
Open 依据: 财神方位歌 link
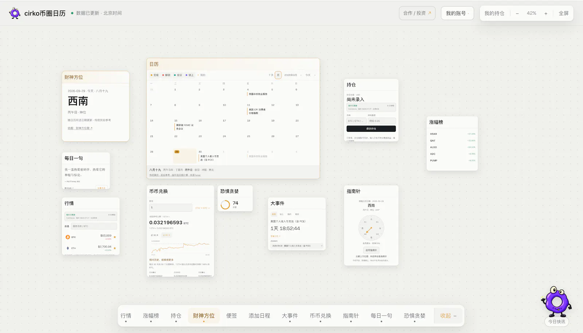pyautogui.click(x=80, y=128)
